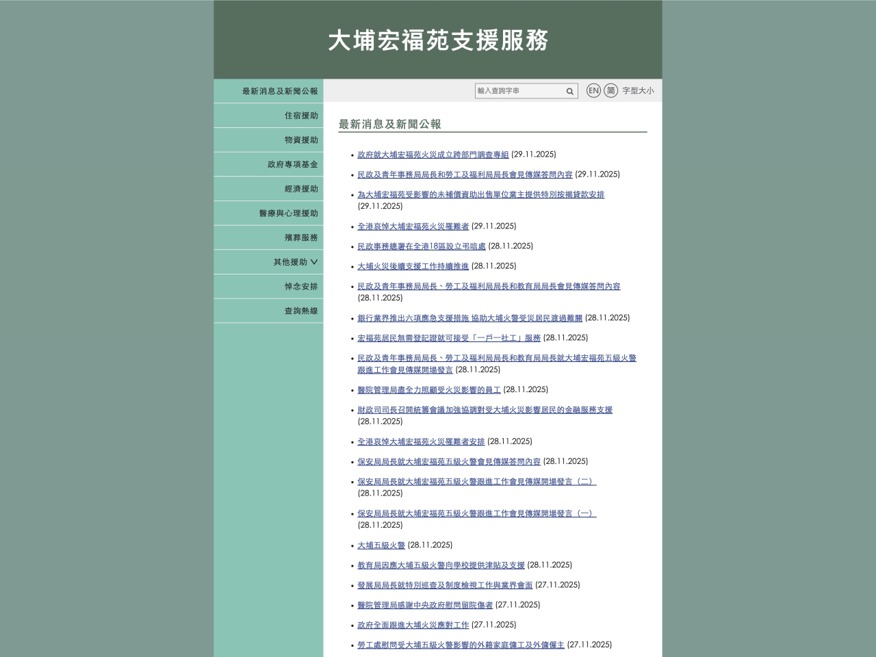876x657 pixels.
Task: Open the 全港哀悼大埔宏福苑火災罹難者 article
Action: coord(414,226)
